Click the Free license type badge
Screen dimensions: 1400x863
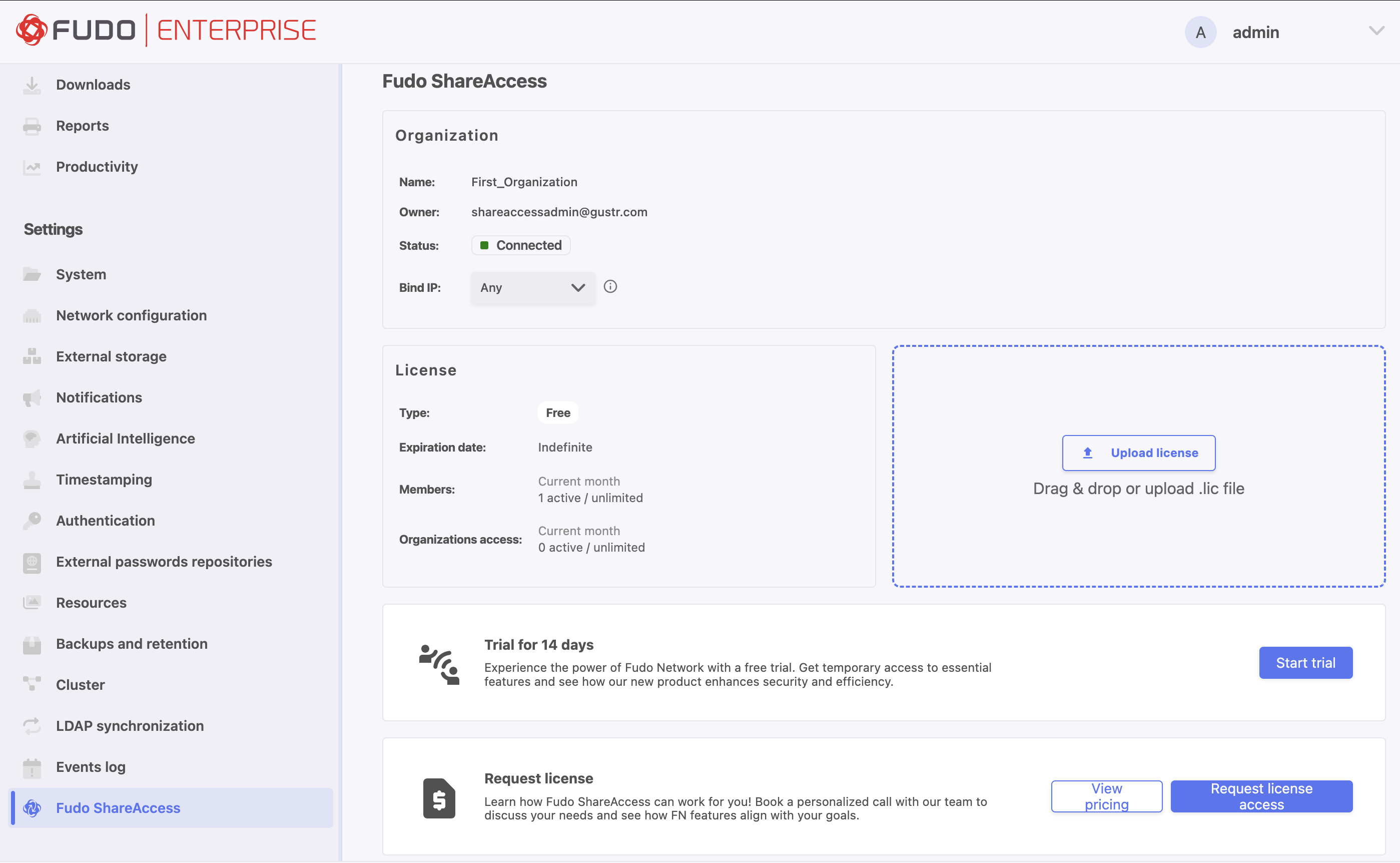[558, 412]
